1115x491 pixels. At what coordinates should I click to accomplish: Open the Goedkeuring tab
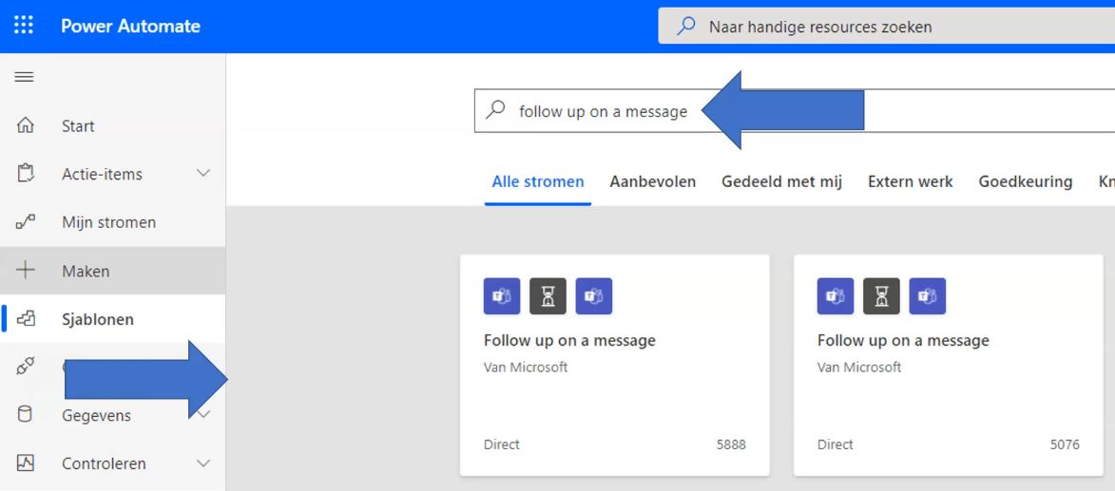(1026, 182)
